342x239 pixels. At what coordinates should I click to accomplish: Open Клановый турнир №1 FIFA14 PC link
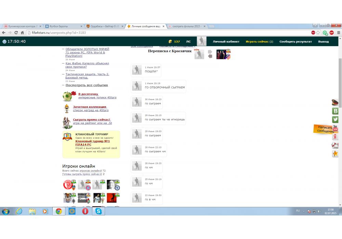[x=92, y=143]
